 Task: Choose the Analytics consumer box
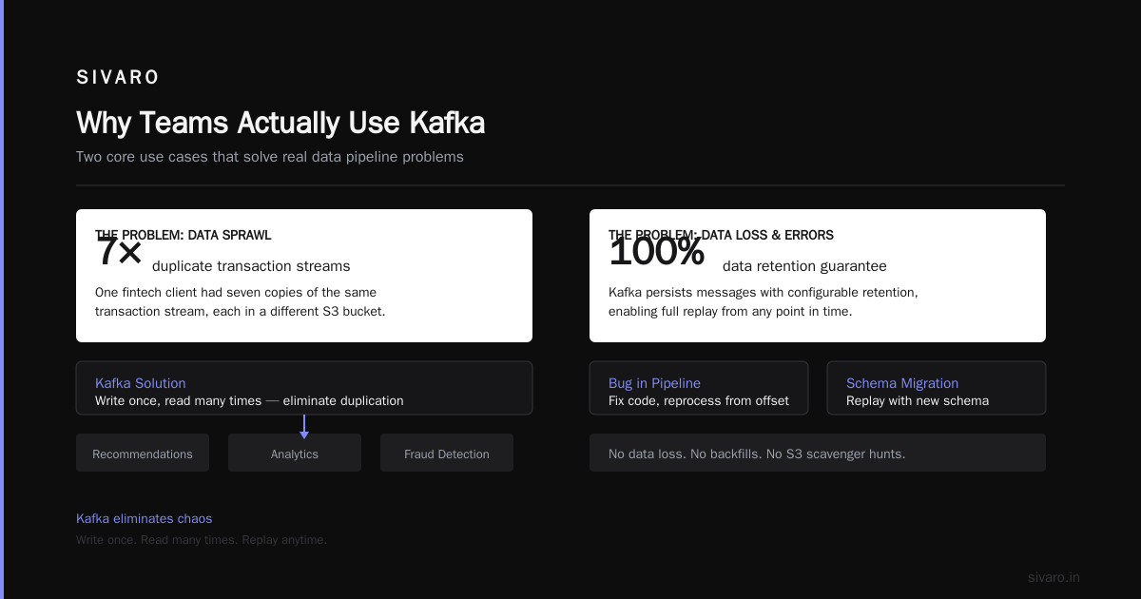[x=295, y=453]
